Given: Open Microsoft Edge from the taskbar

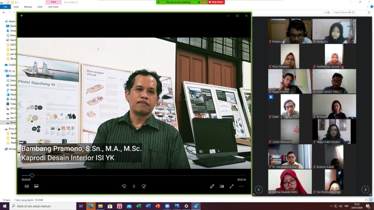Looking at the screenshot, I should pyautogui.click(x=91, y=206).
